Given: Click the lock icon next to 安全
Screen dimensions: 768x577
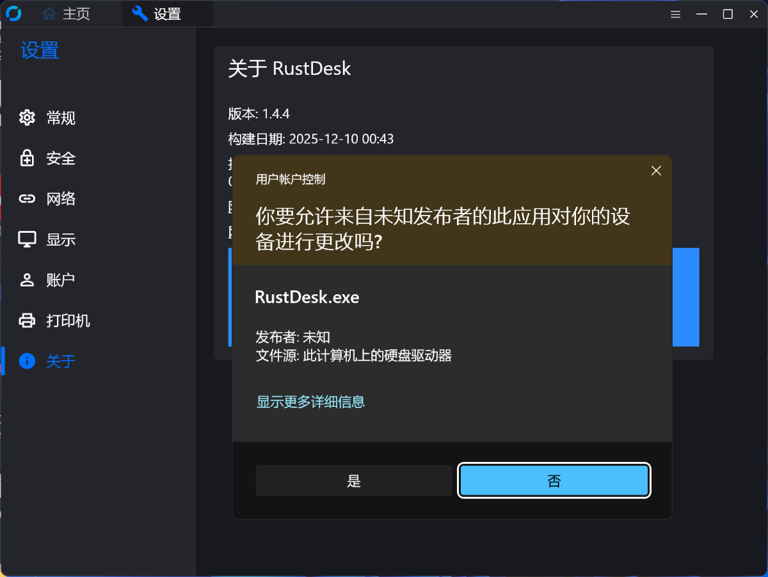Looking at the screenshot, I should (x=27, y=158).
